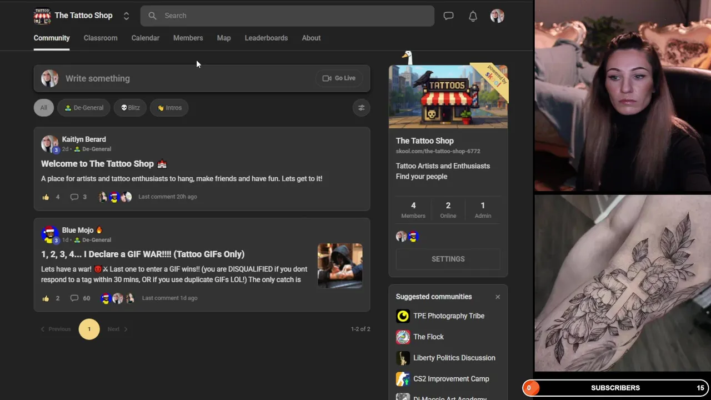This screenshot has height=400, width=711.
Task: Open the post filter sliders icon
Action: (x=361, y=108)
